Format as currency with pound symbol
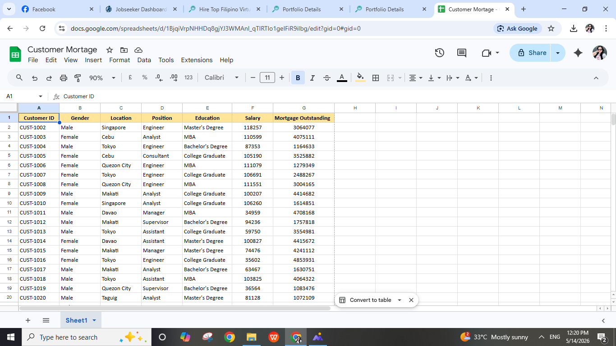 [x=130, y=77]
